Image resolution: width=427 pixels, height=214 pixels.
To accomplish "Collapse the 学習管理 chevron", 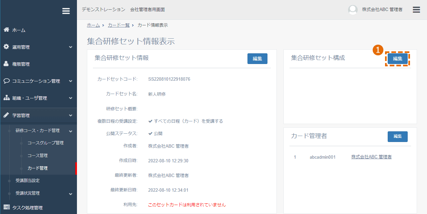I will pyautogui.click(x=71, y=115).
